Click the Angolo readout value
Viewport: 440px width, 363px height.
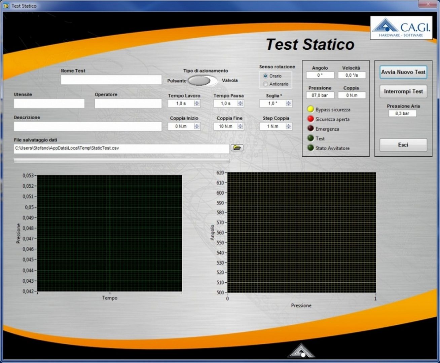[320, 75]
